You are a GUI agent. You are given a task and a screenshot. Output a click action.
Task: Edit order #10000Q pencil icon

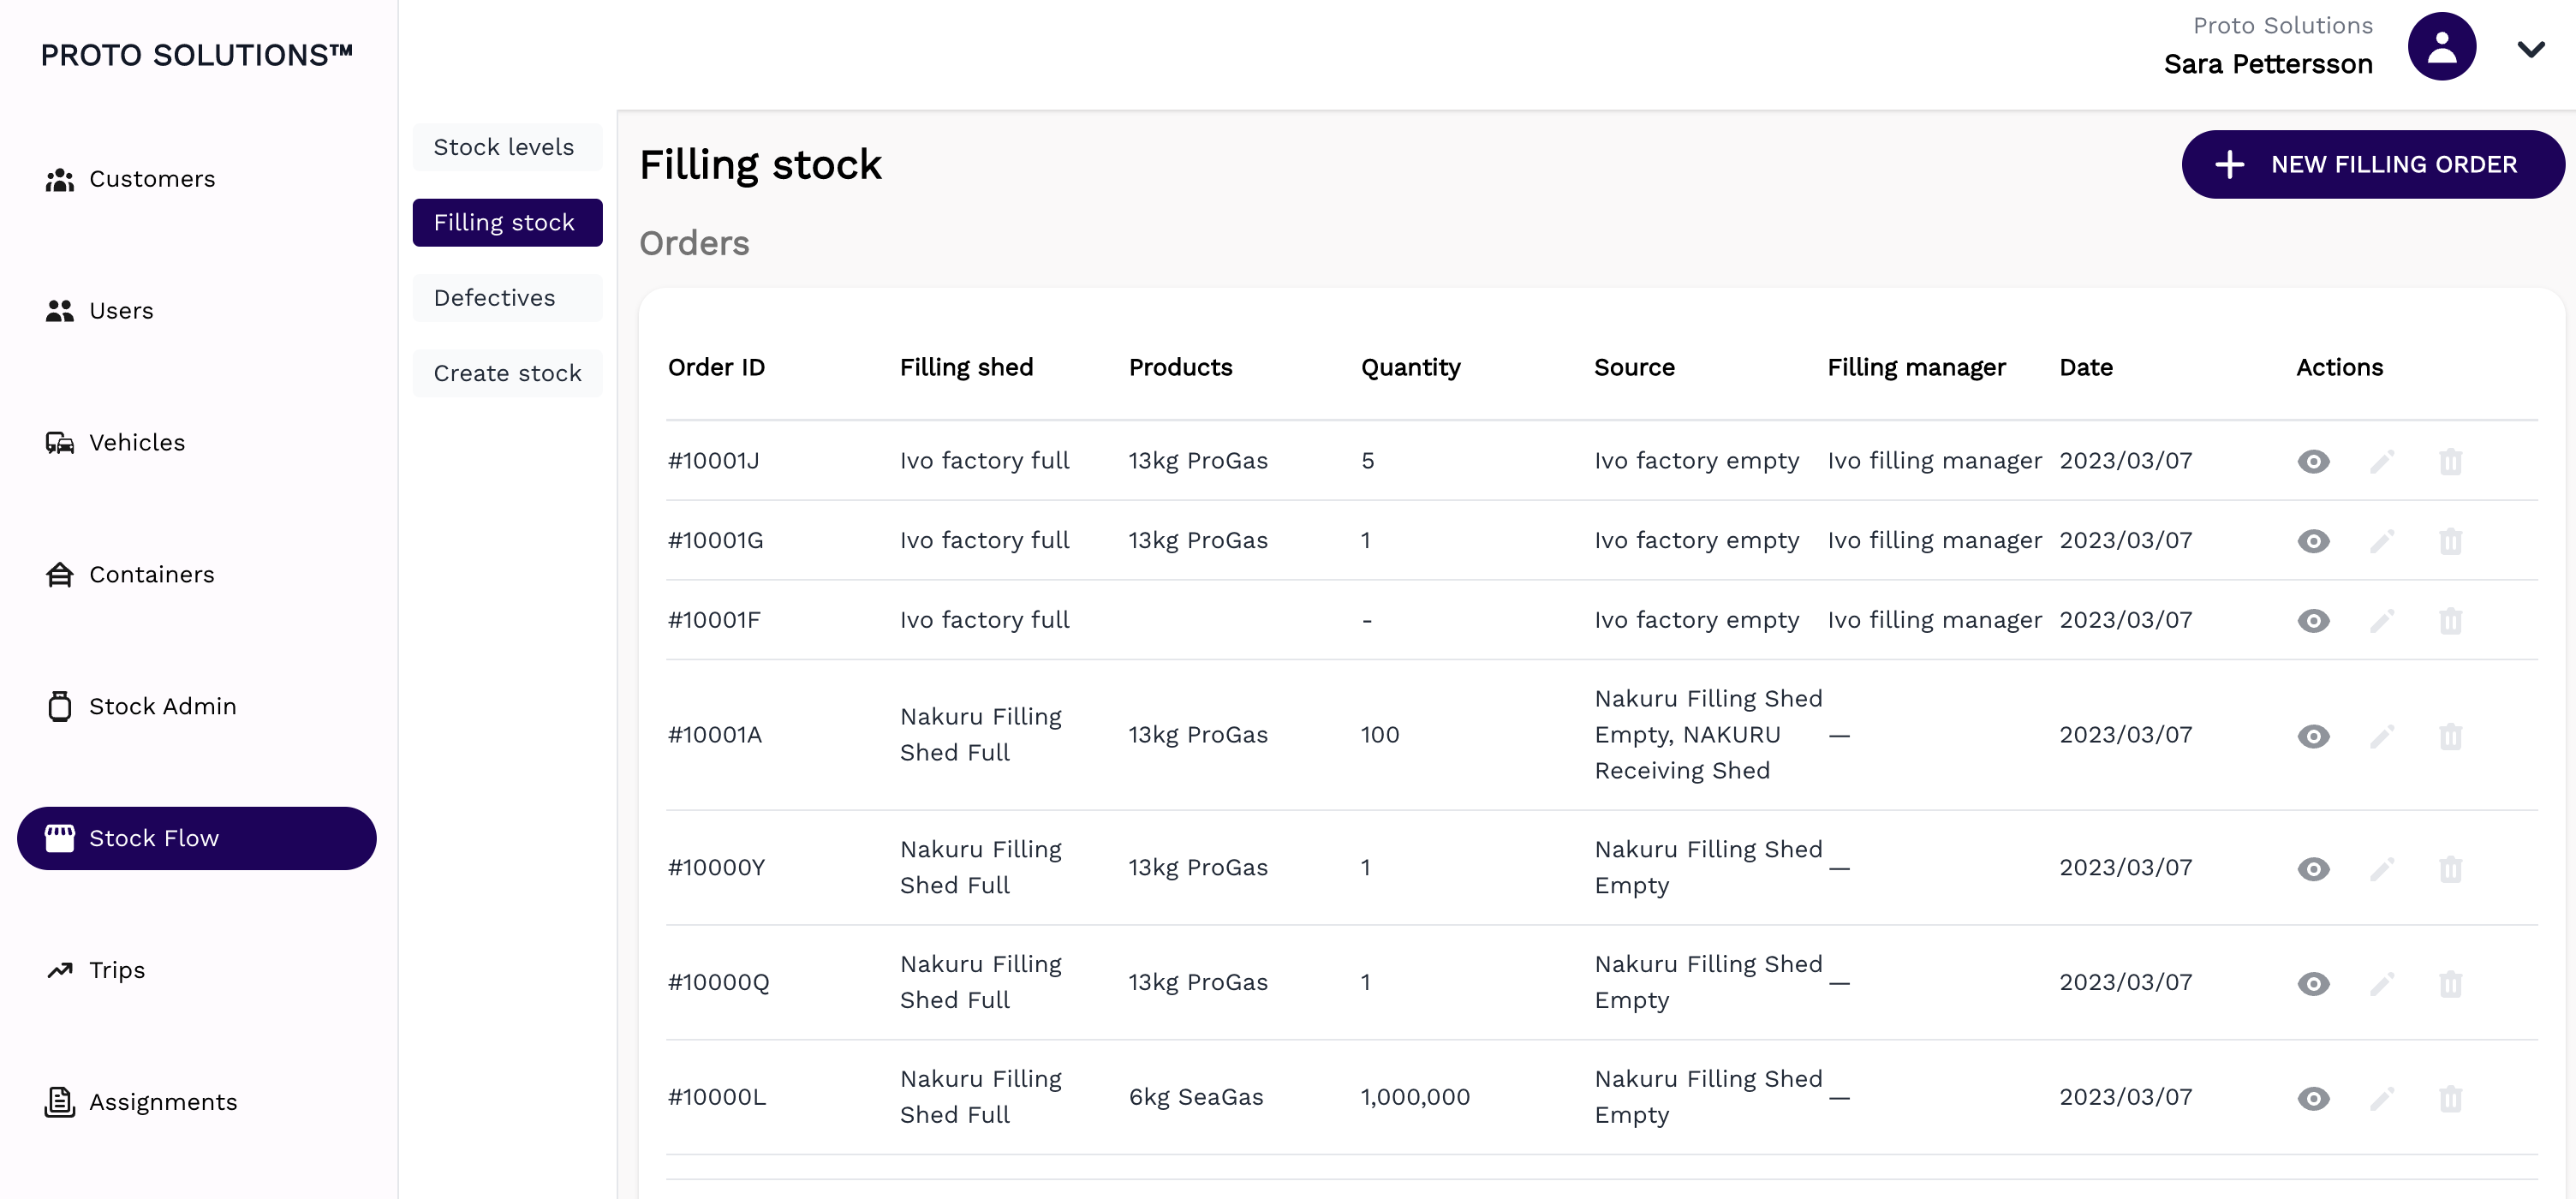pos(2382,984)
